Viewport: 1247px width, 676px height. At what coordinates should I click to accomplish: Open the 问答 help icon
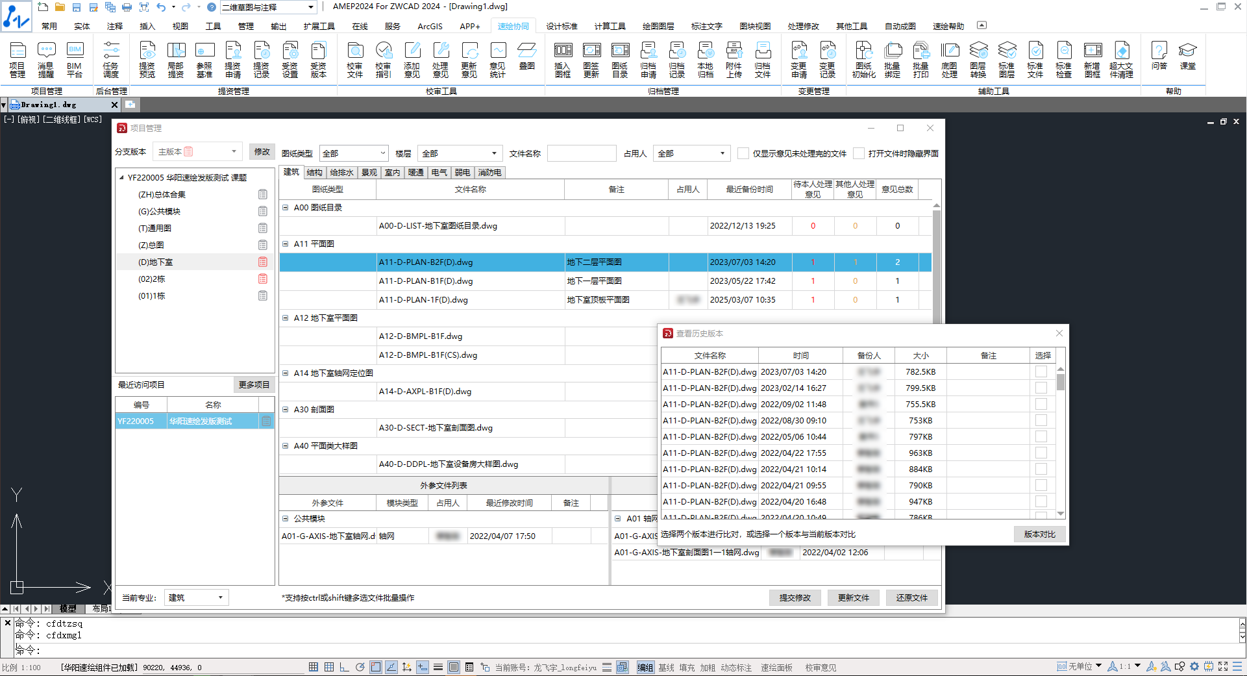tap(1159, 56)
